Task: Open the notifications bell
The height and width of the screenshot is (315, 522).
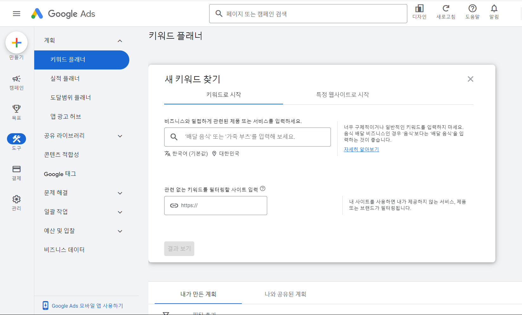Action: pyautogui.click(x=494, y=10)
